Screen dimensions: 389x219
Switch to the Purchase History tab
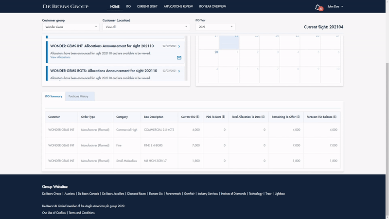pyautogui.click(x=80, y=96)
